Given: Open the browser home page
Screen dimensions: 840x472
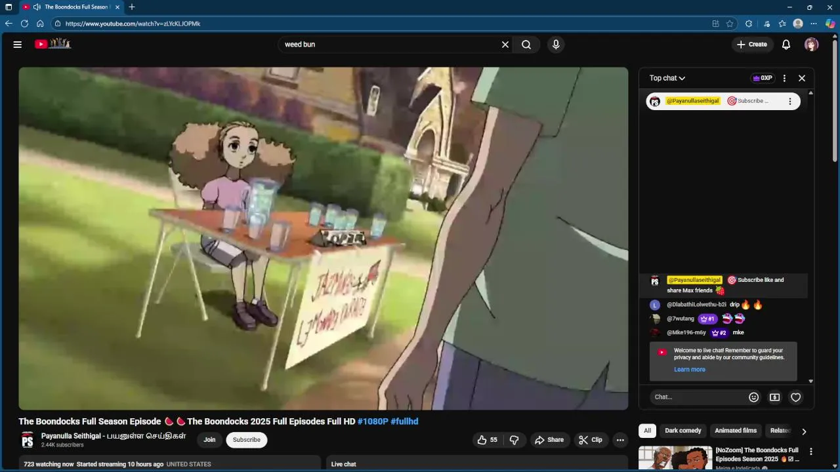Looking at the screenshot, I should (40, 24).
